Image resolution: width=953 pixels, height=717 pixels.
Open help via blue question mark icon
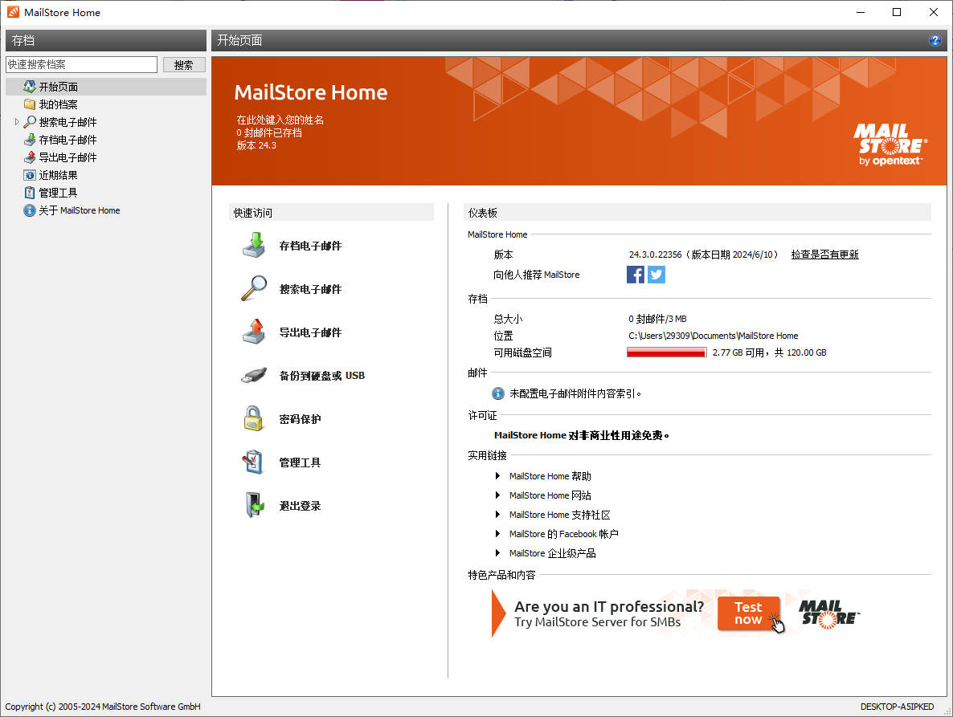pos(935,40)
